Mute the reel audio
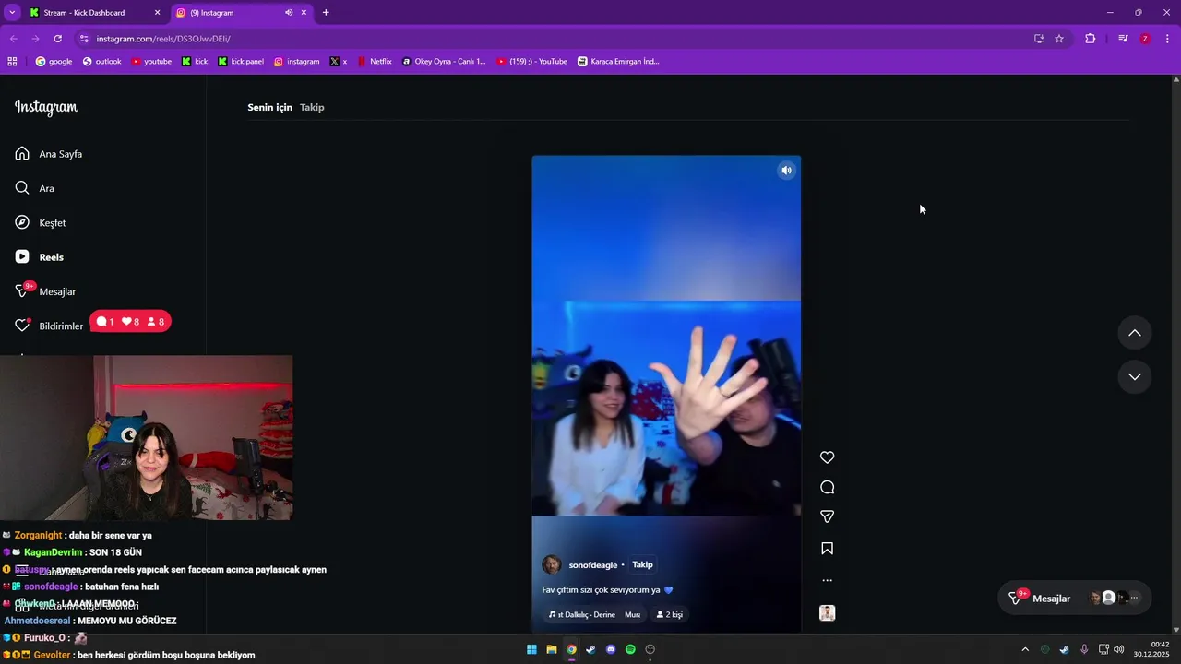Image resolution: width=1181 pixels, height=664 pixels. (x=786, y=171)
